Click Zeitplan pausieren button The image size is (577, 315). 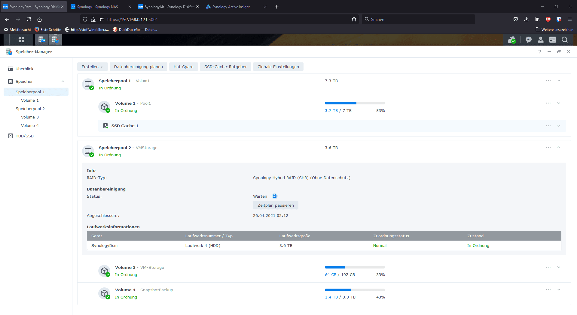276,205
